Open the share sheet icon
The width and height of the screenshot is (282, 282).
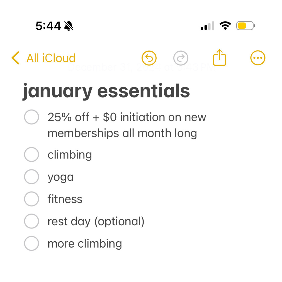click(219, 58)
